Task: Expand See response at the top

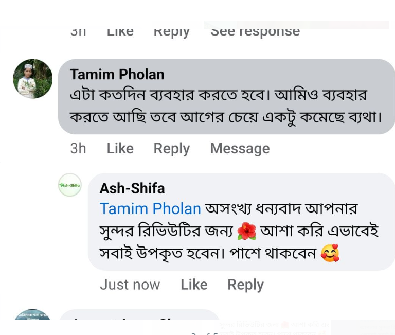Action: (255, 31)
